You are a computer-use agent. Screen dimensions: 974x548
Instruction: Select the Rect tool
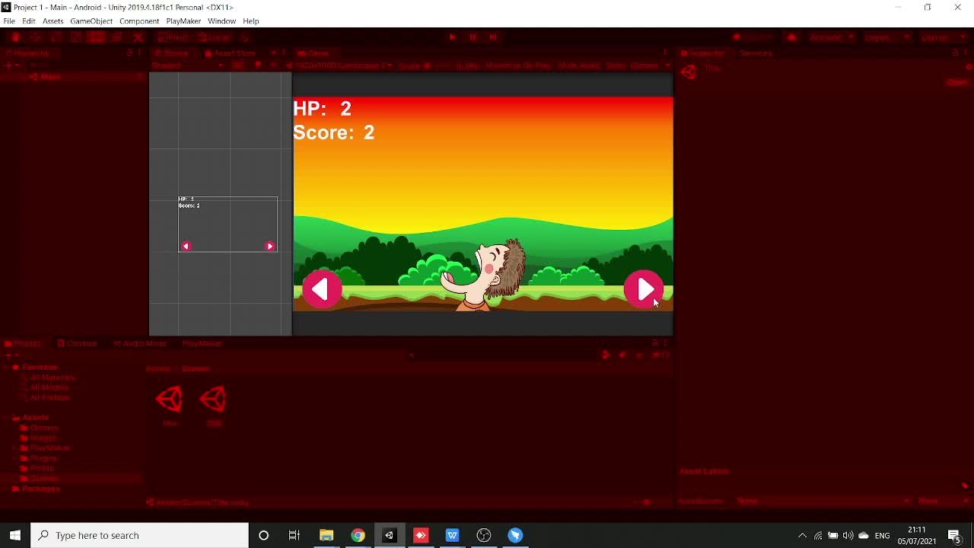click(97, 37)
